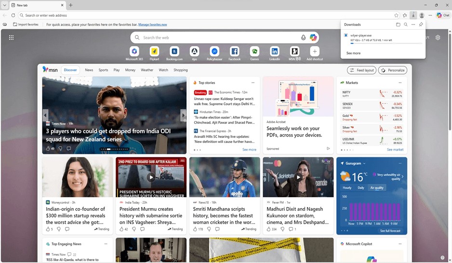
Task: Open LinkedIn shortcut tile
Action: [275, 53]
